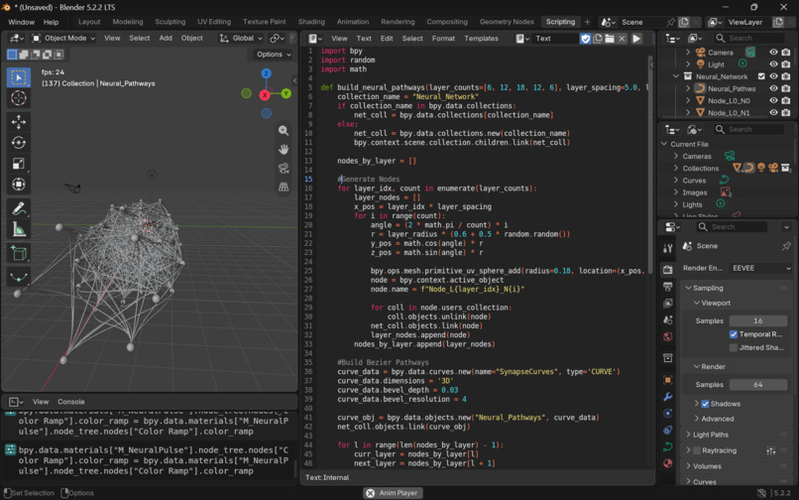Select the Scale tool
Screen dimensions: 799x500
[x=19, y=164]
